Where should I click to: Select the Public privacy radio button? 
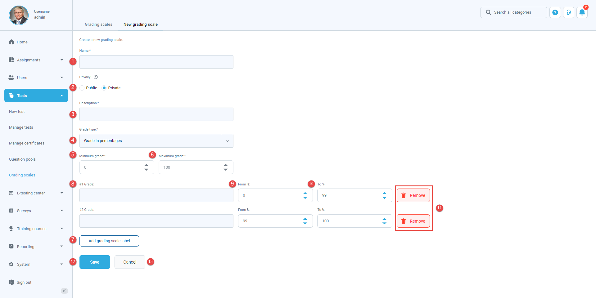coord(82,88)
